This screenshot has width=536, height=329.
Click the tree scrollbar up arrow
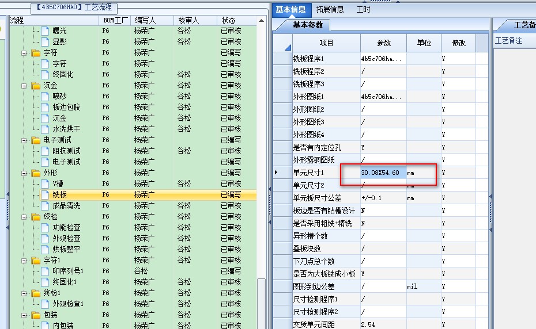(261, 21)
